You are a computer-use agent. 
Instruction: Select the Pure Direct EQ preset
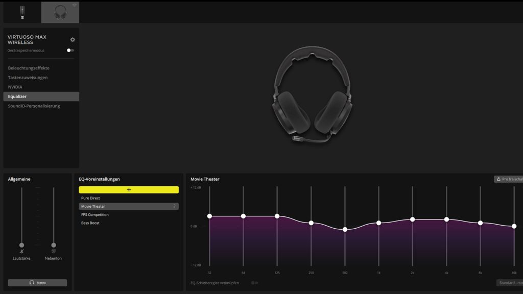(x=90, y=198)
